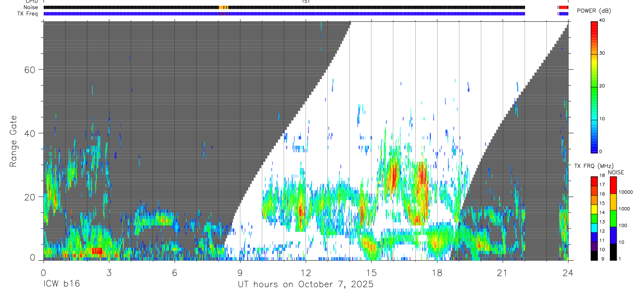The width and height of the screenshot is (639, 295).
Task: Pick the green 100 swatch in NOISE legend
Action: (x=613, y=219)
